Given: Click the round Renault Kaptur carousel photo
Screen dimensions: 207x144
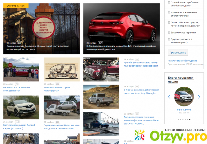Looking at the screenshot, I should pyautogui.click(x=184, y=97).
